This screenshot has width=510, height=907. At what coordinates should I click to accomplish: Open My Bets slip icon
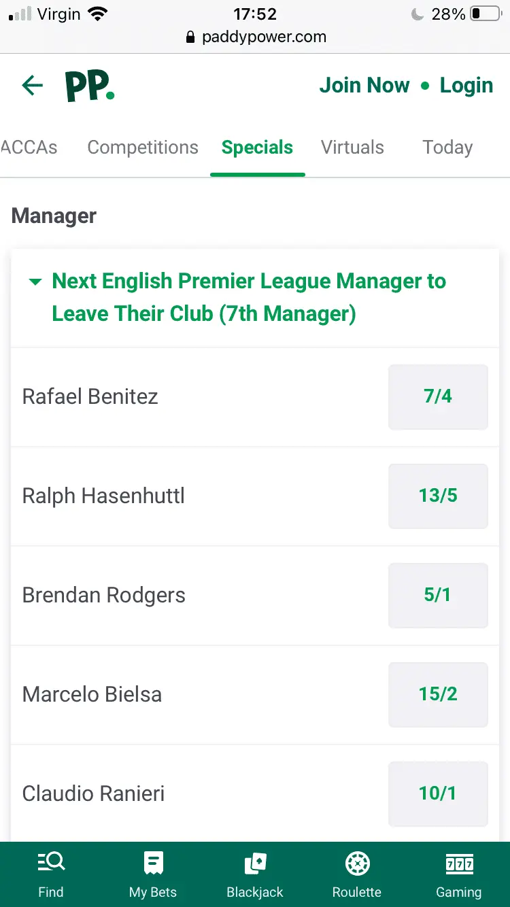(x=153, y=863)
